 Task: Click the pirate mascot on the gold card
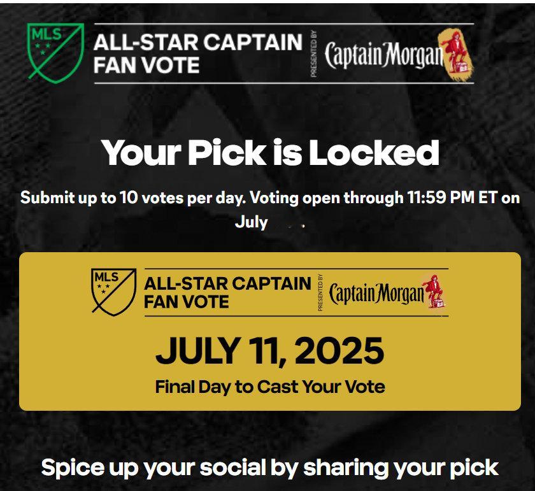tap(434, 292)
